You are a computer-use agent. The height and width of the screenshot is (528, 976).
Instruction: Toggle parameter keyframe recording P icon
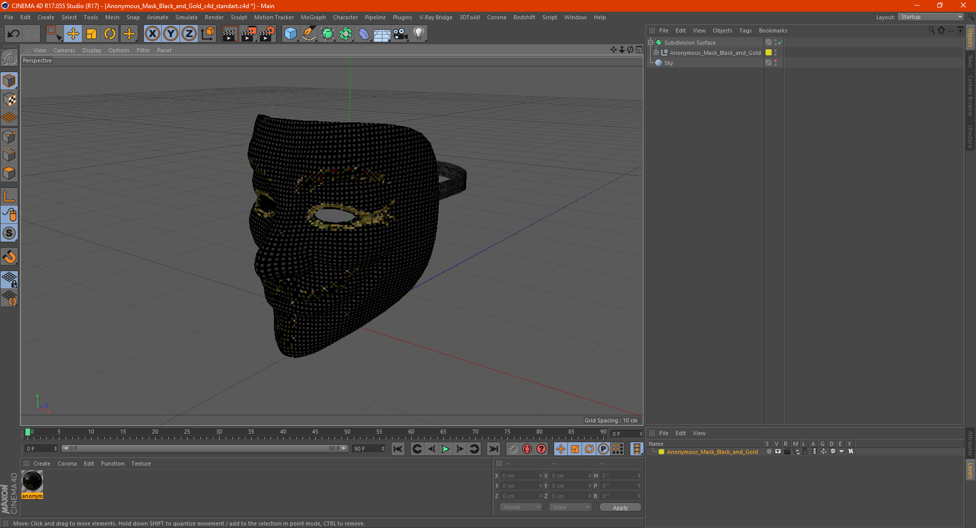point(603,449)
